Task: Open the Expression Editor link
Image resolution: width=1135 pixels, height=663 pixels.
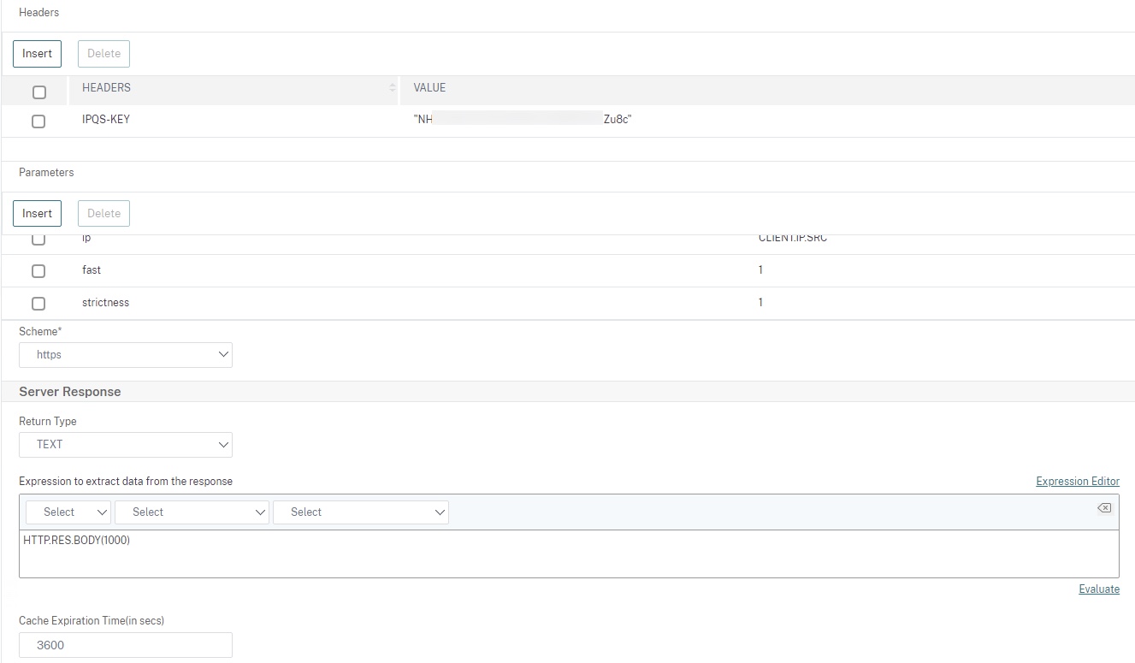Action: click(x=1077, y=481)
